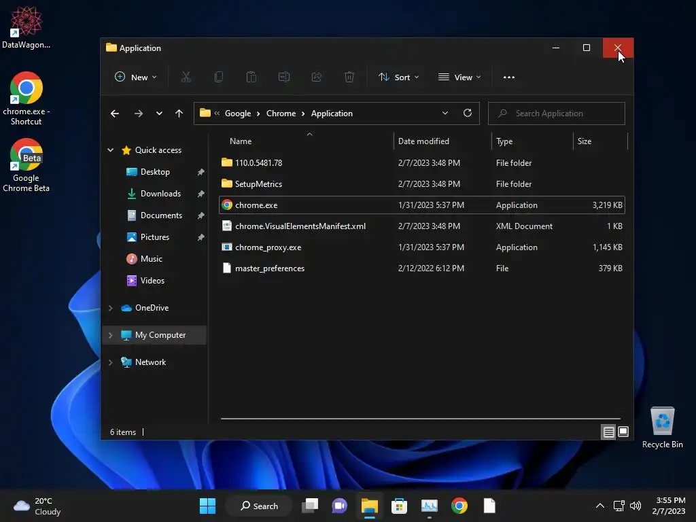Go forward with the right arrow
Viewport: 696px width, 522px height.
pos(139,114)
